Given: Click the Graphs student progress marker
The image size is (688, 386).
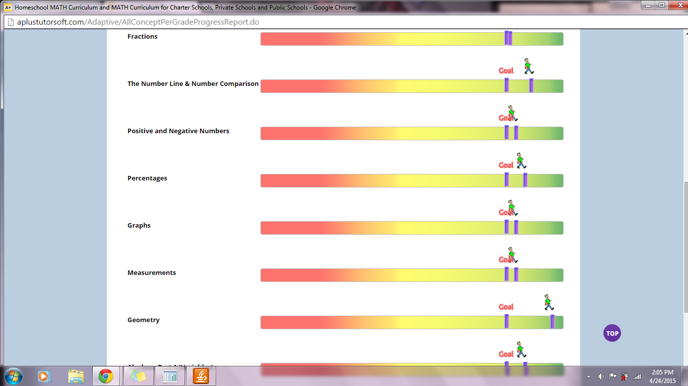Looking at the screenshot, I should tap(516, 227).
